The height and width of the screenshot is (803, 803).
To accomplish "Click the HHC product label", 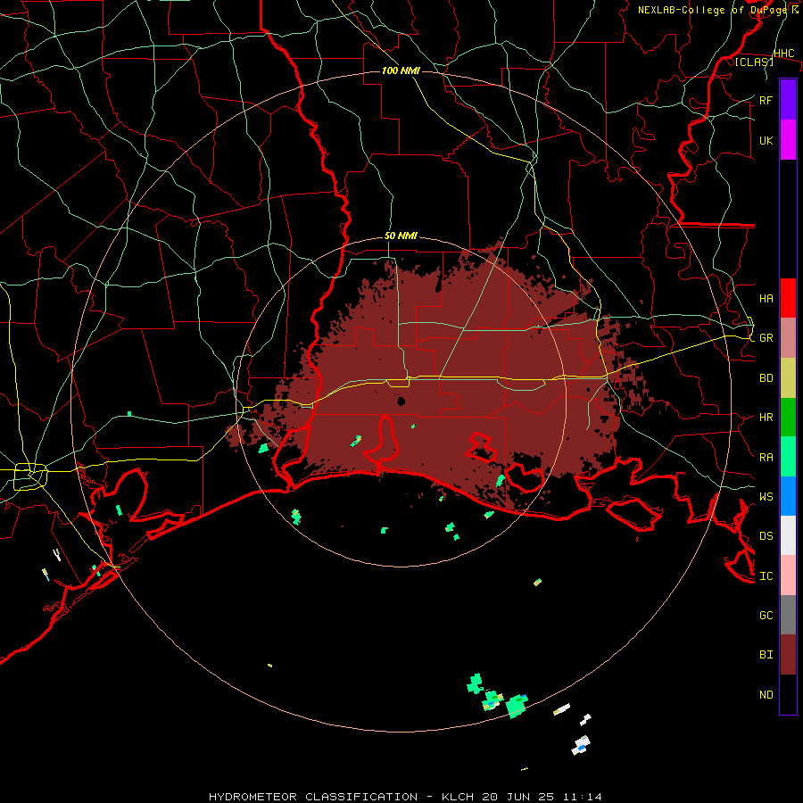I will pyautogui.click(x=784, y=54).
